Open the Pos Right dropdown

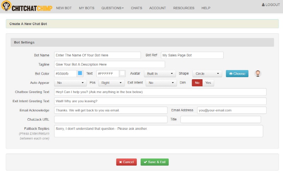tap(111, 83)
